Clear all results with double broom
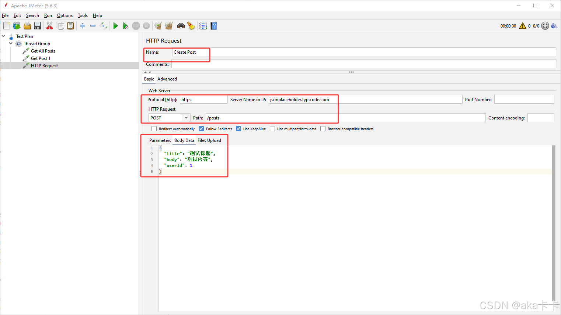 (169, 26)
